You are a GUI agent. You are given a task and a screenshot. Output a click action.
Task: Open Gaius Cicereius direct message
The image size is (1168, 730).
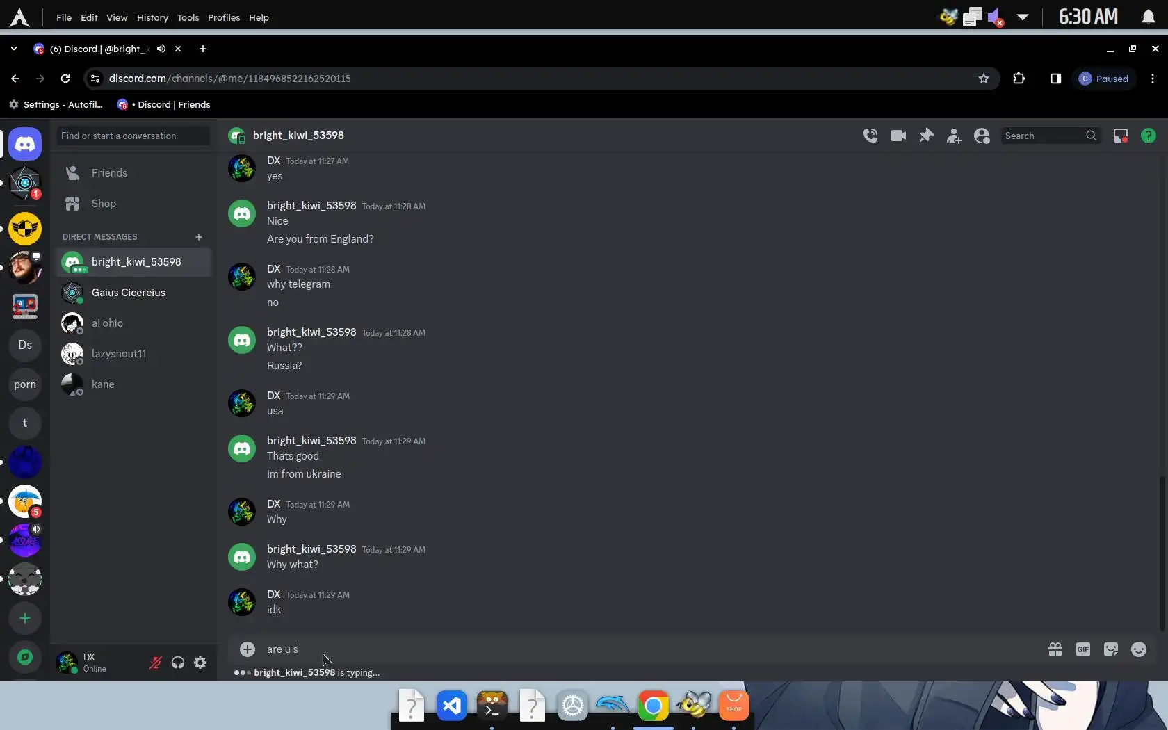tap(133, 293)
